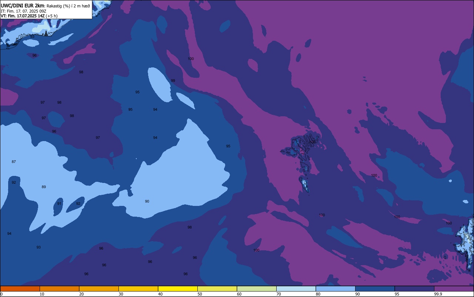Screen dimensions: 474x297
Task: Click the 'VT: Fim. 17.07.2025 14Z (+5 h)' line
Action: pyautogui.click(x=29, y=16)
